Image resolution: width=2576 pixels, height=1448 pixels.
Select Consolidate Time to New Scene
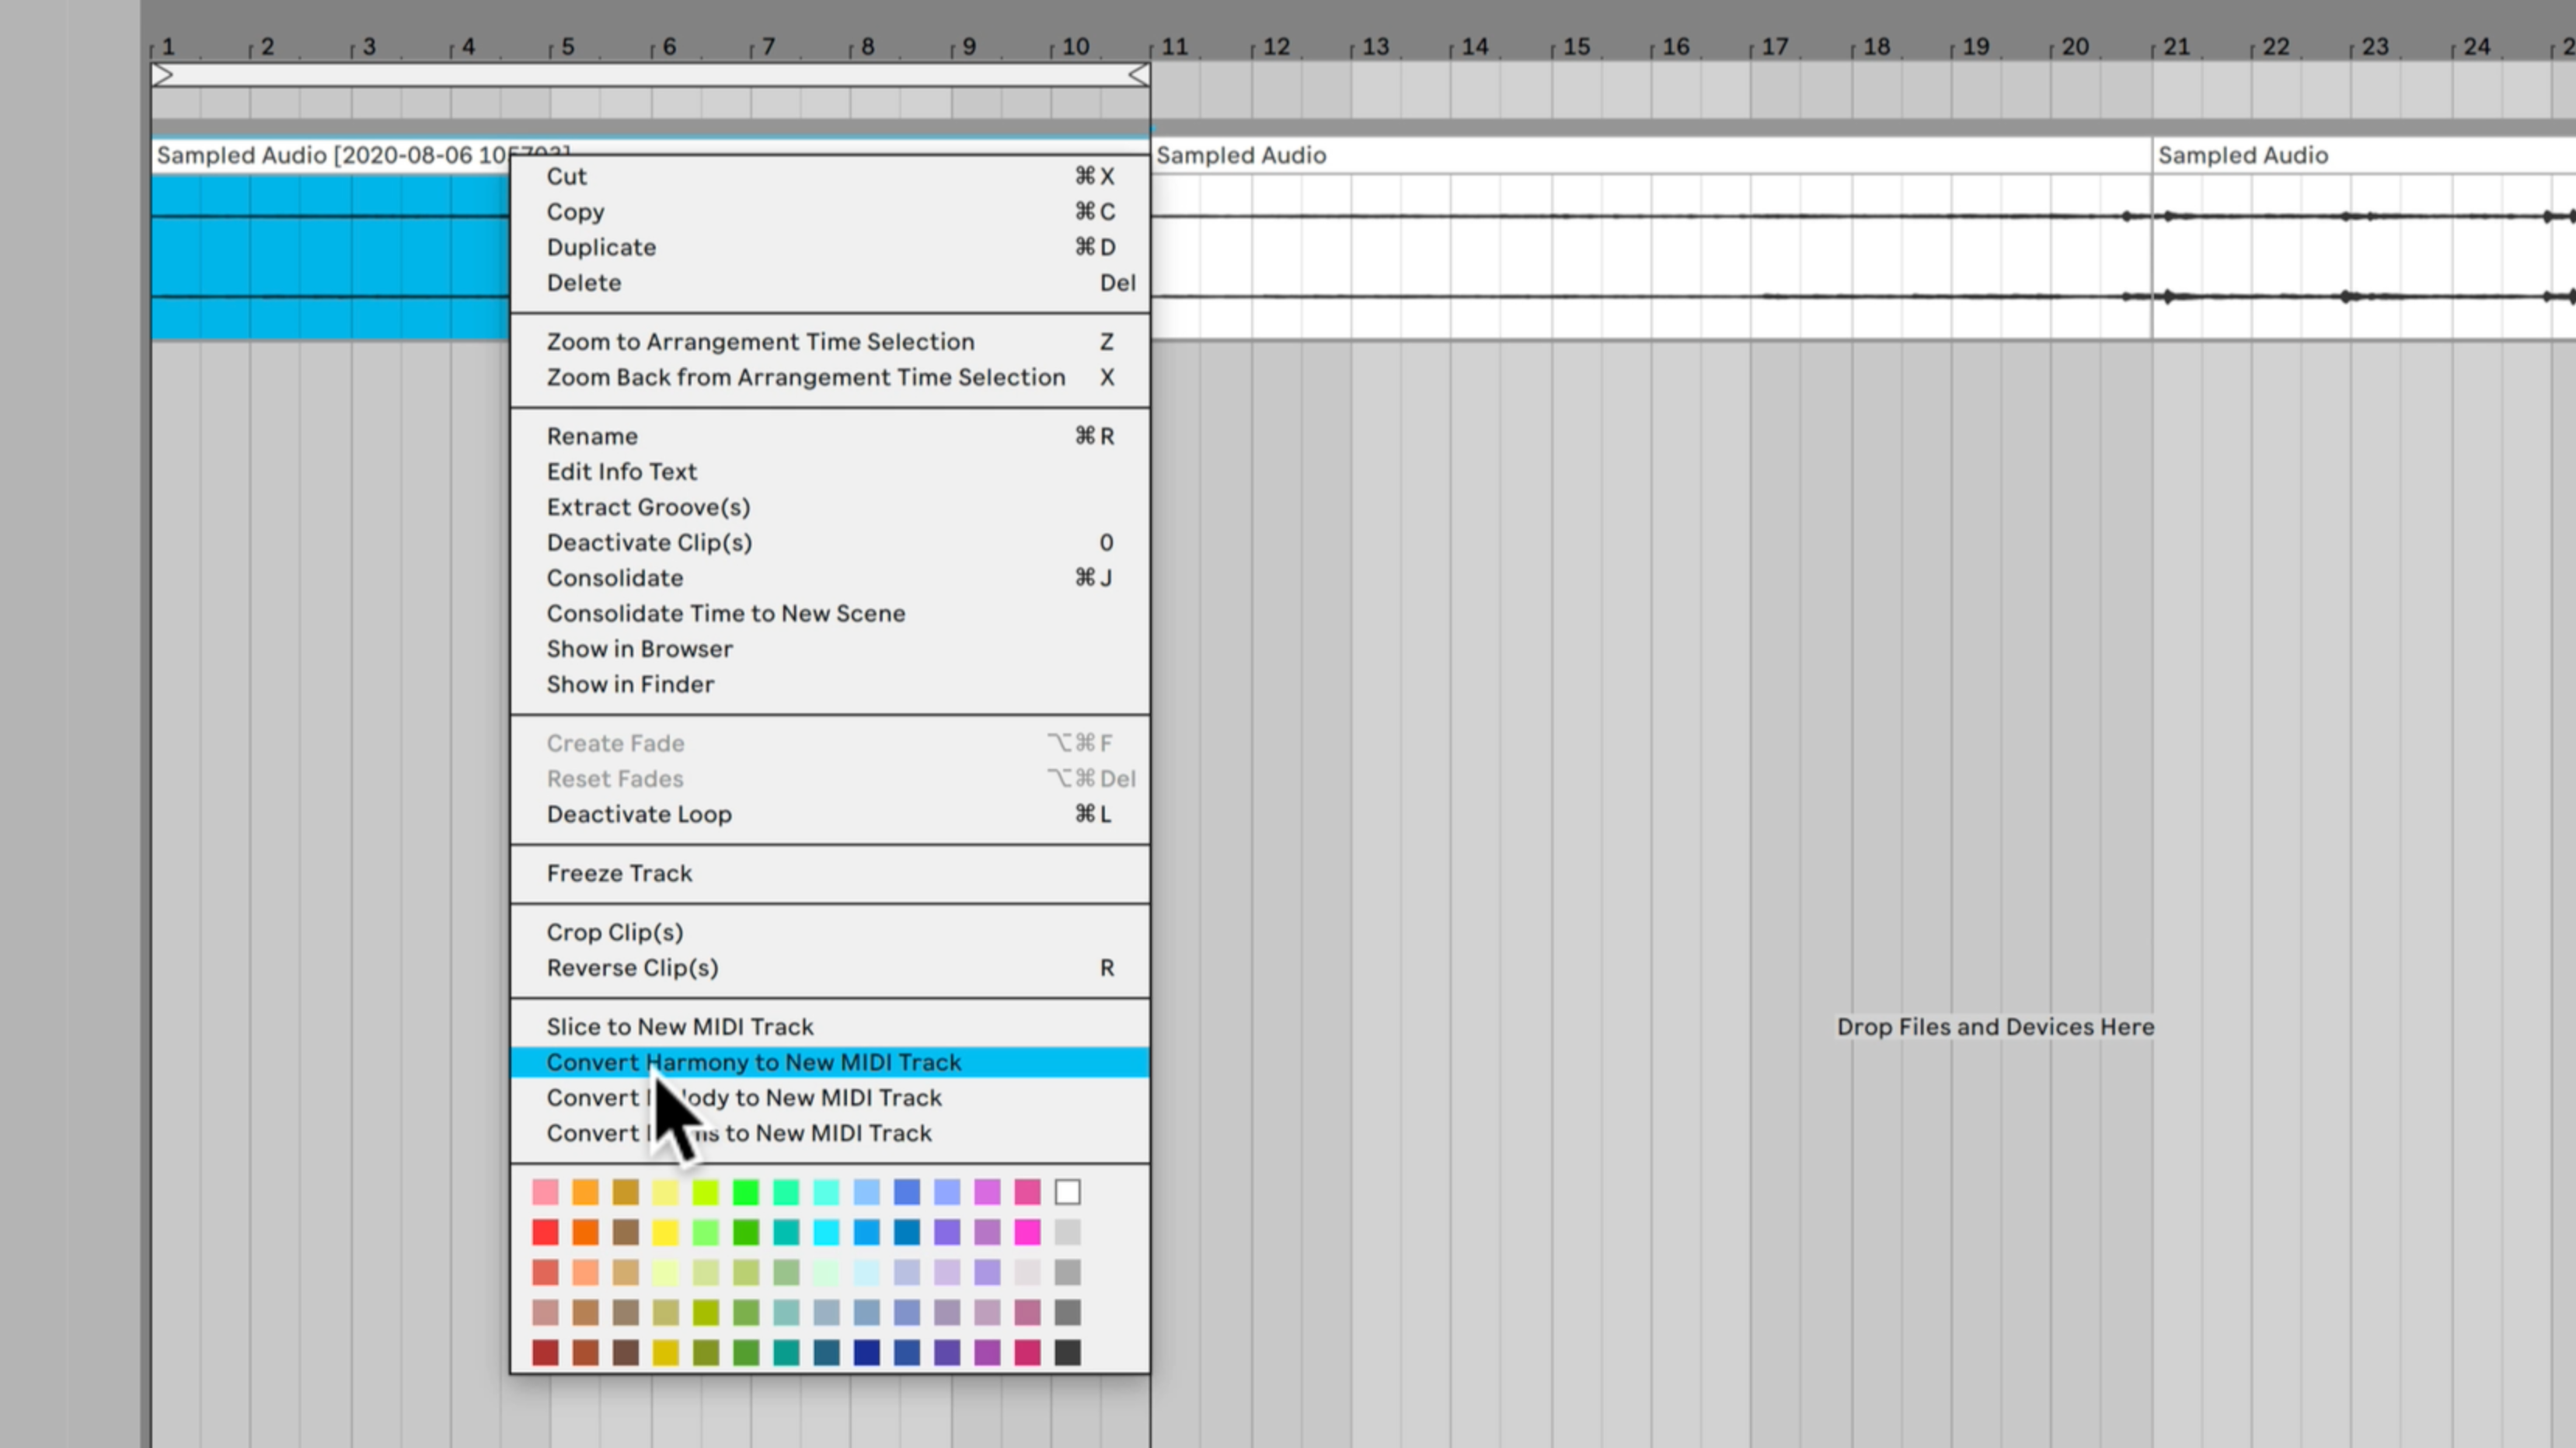click(x=726, y=613)
